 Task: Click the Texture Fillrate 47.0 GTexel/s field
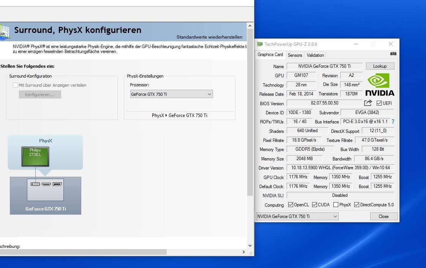(374, 140)
